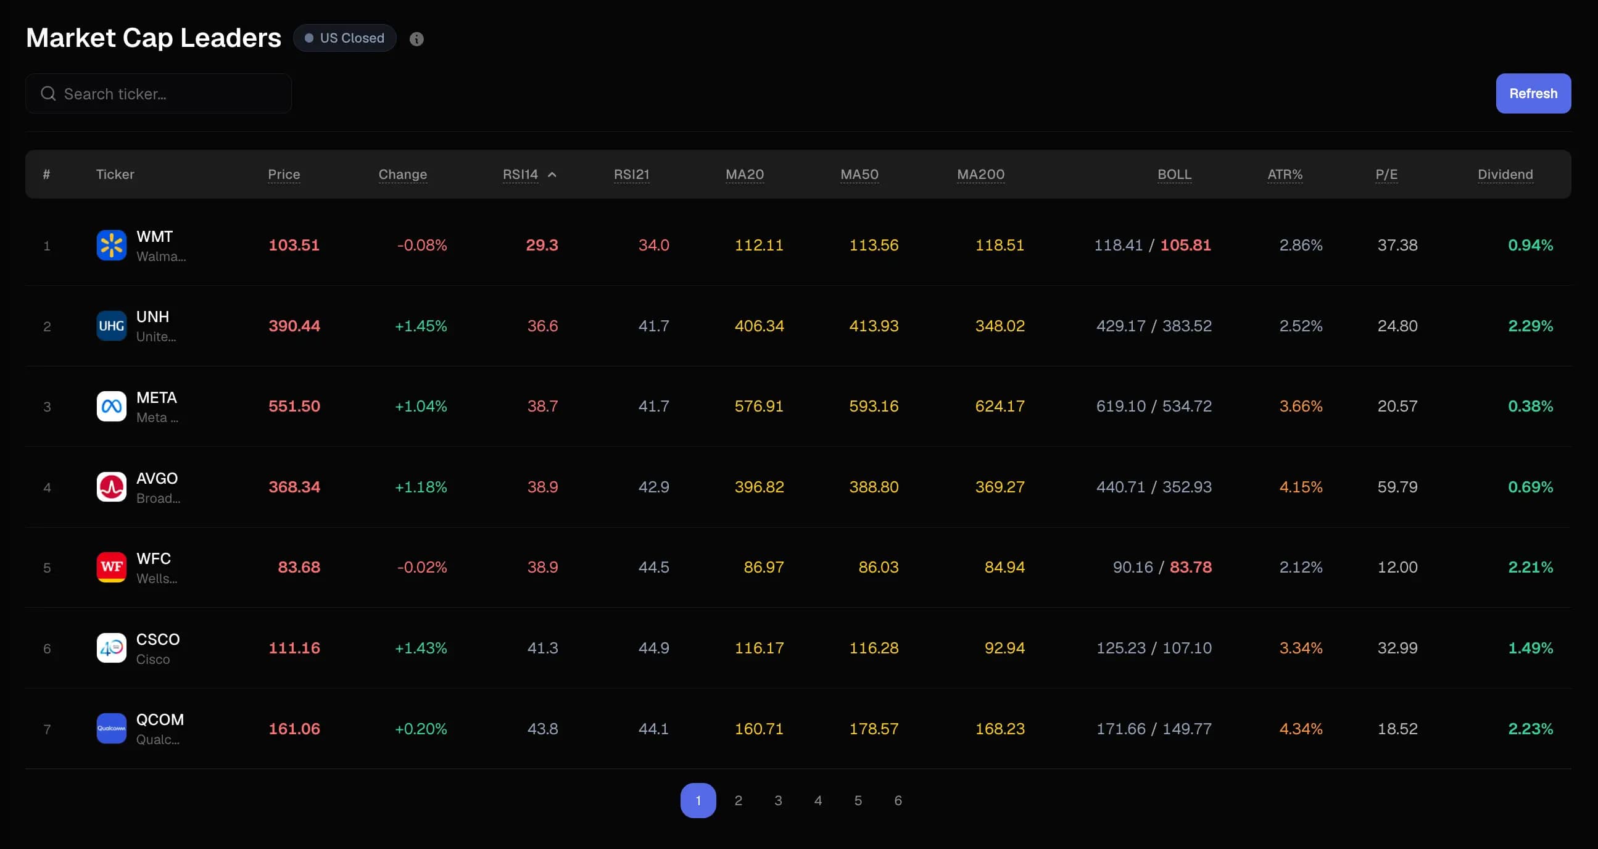Sort by the ATR% column header
The height and width of the screenshot is (849, 1598).
1285,174
